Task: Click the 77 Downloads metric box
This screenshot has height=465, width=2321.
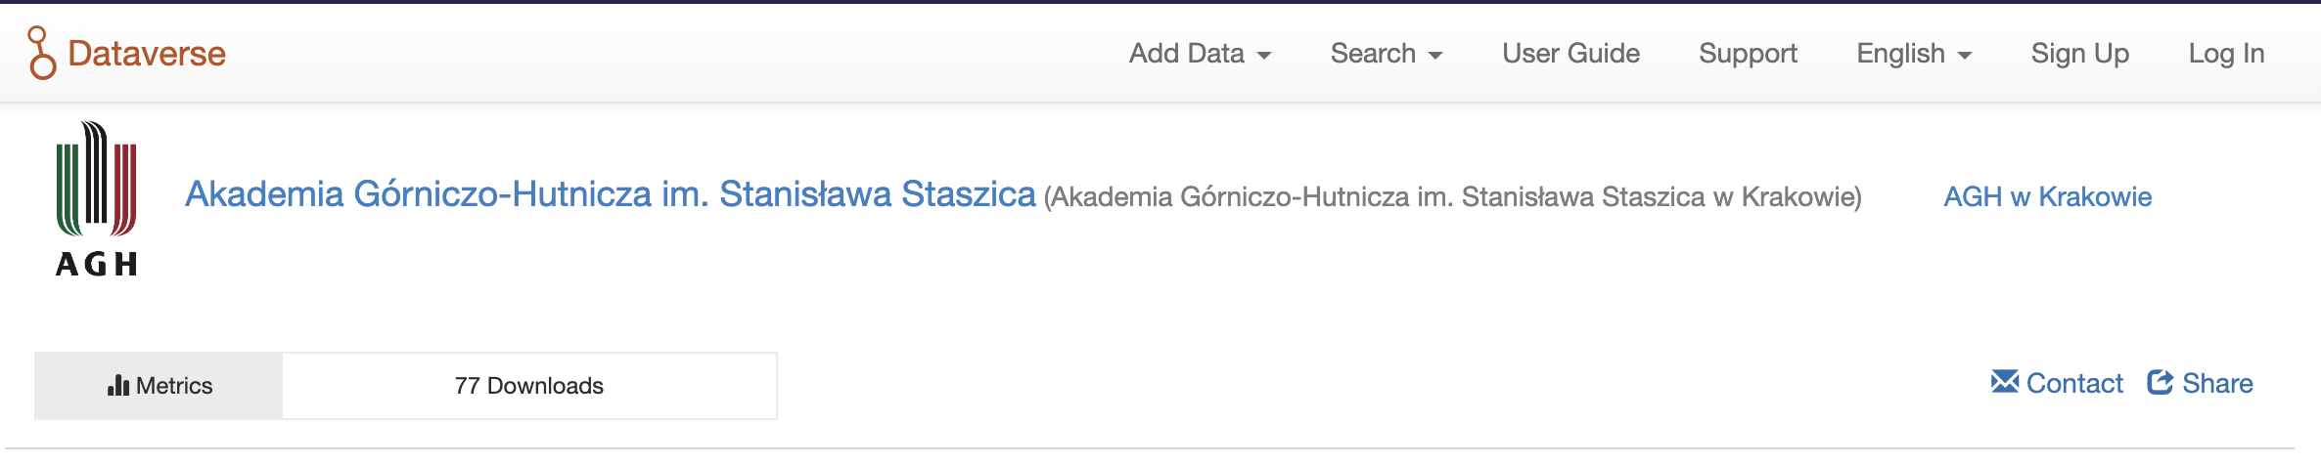Action: [529, 386]
